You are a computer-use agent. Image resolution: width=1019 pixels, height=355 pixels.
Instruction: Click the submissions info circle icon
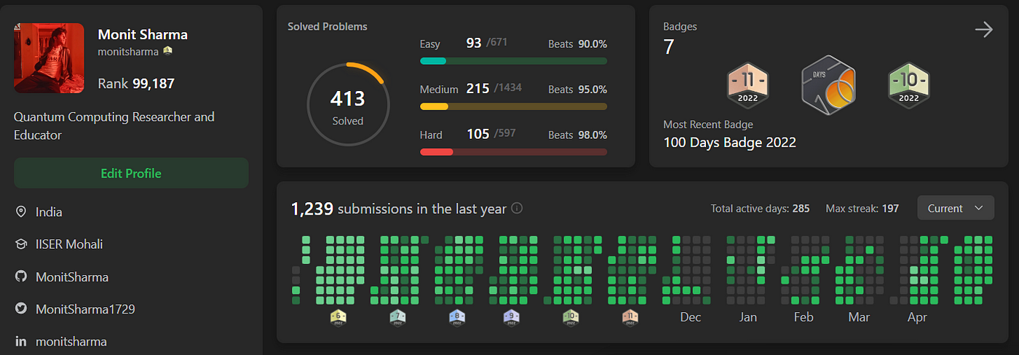click(517, 208)
